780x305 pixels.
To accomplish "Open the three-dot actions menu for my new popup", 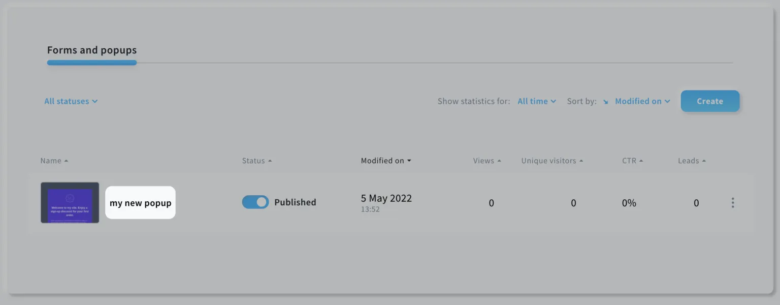I will (733, 202).
